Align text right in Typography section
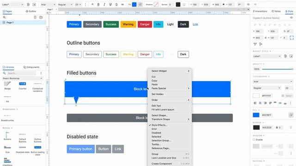This screenshot has width=296, height=166. [x=265, y=103]
